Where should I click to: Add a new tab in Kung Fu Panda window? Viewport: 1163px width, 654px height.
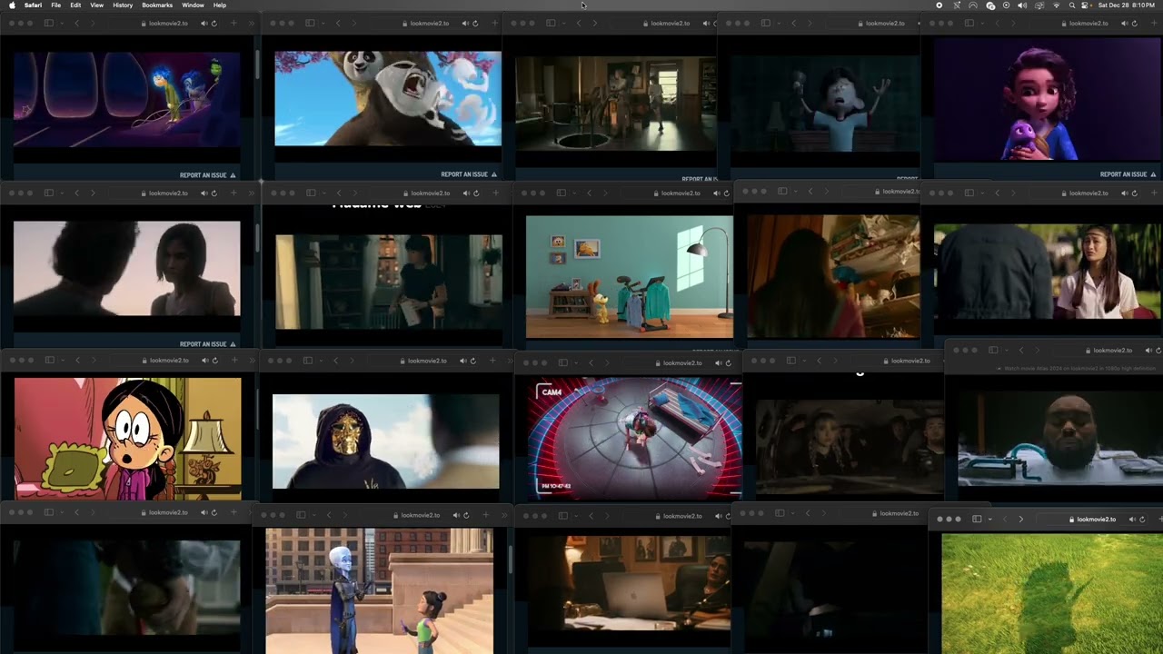[495, 23]
